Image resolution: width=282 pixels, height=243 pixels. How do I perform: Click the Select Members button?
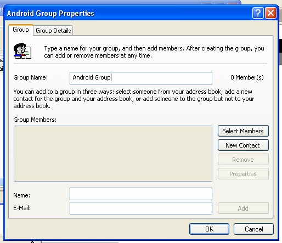[x=243, y=131]
